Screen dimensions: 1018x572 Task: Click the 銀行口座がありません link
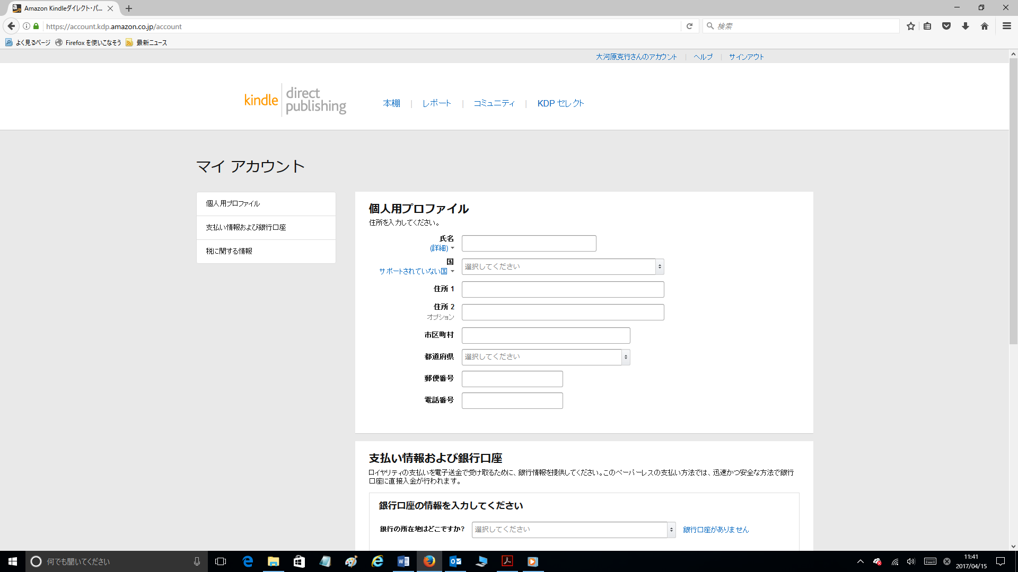coord(716,530)
